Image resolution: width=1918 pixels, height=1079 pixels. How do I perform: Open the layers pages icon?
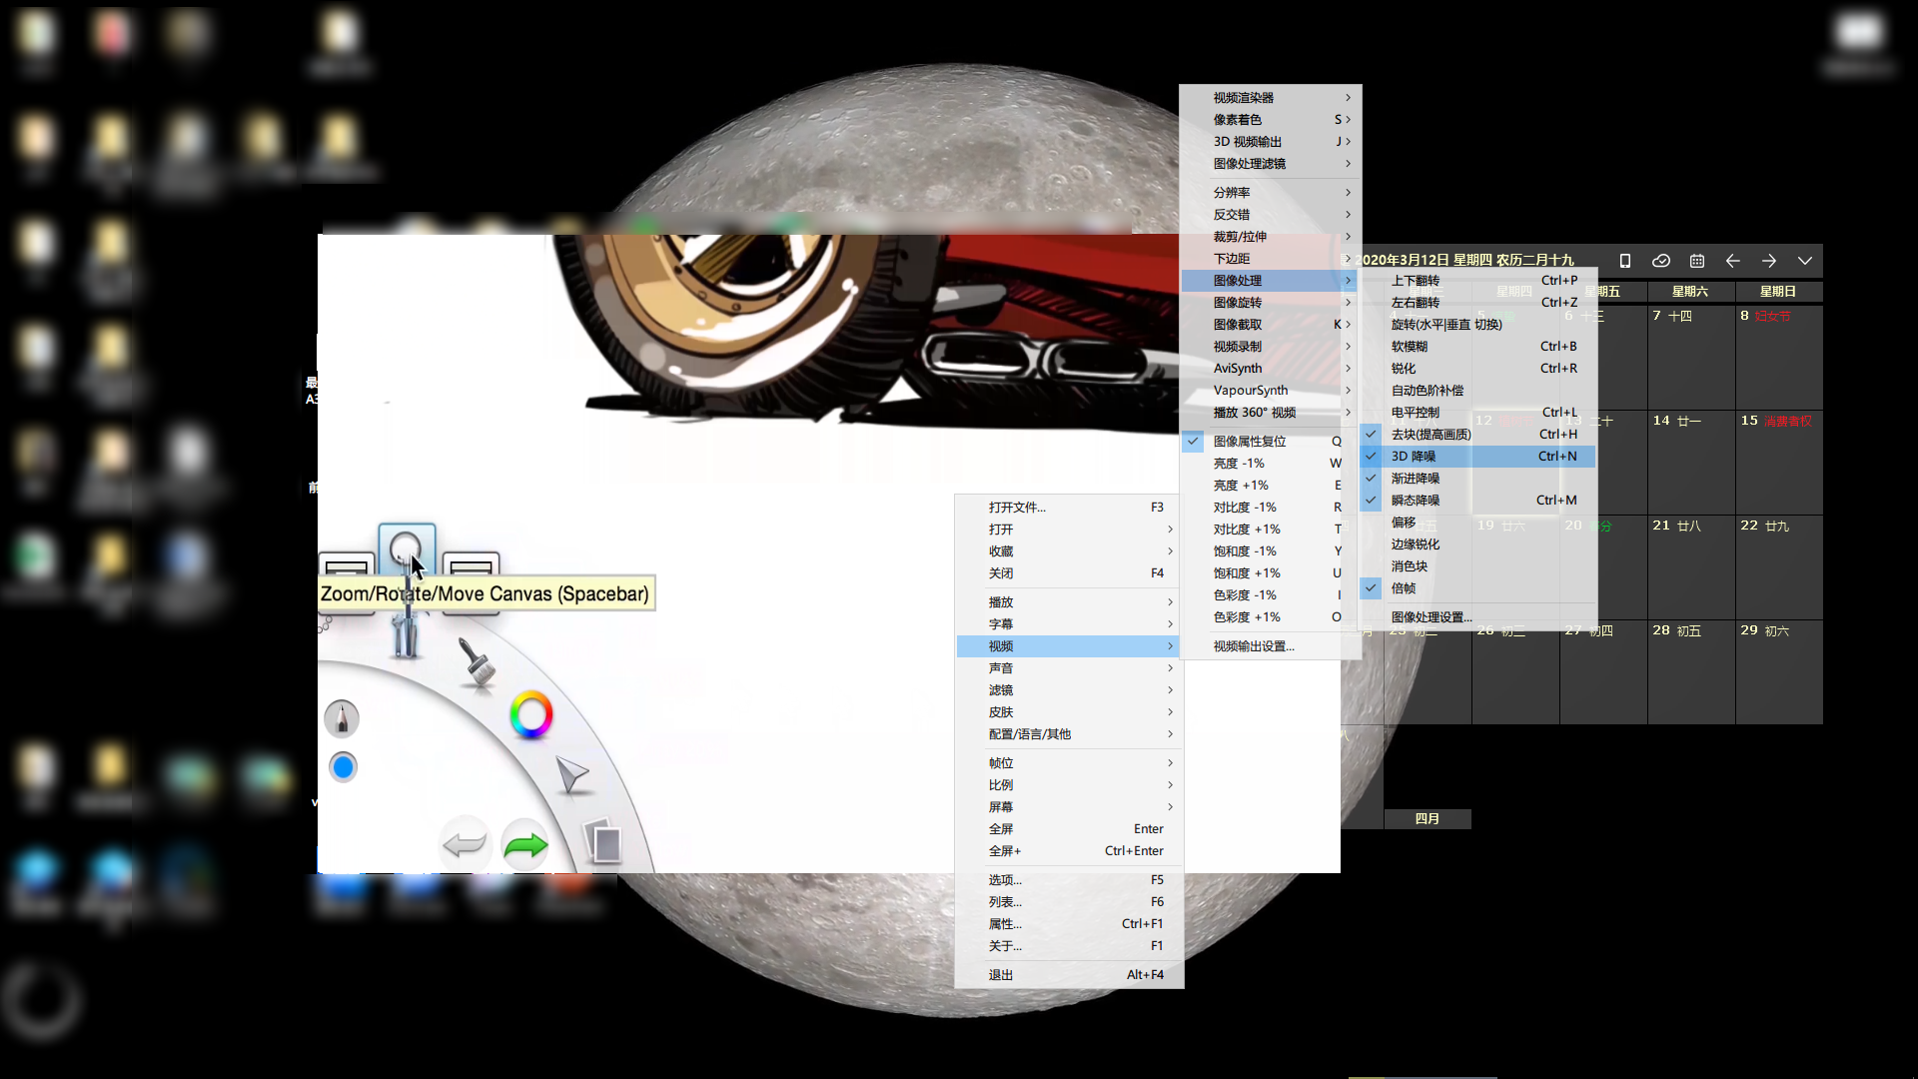pyautogui.click(x=602, y=841)
